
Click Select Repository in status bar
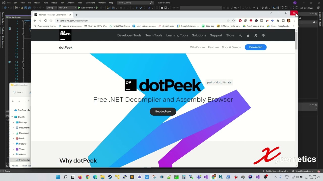pyautogui.click(x=303, y=171)
